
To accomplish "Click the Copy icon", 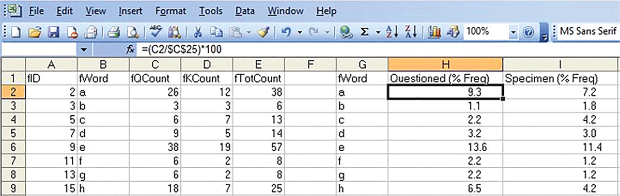I will 216,32.
